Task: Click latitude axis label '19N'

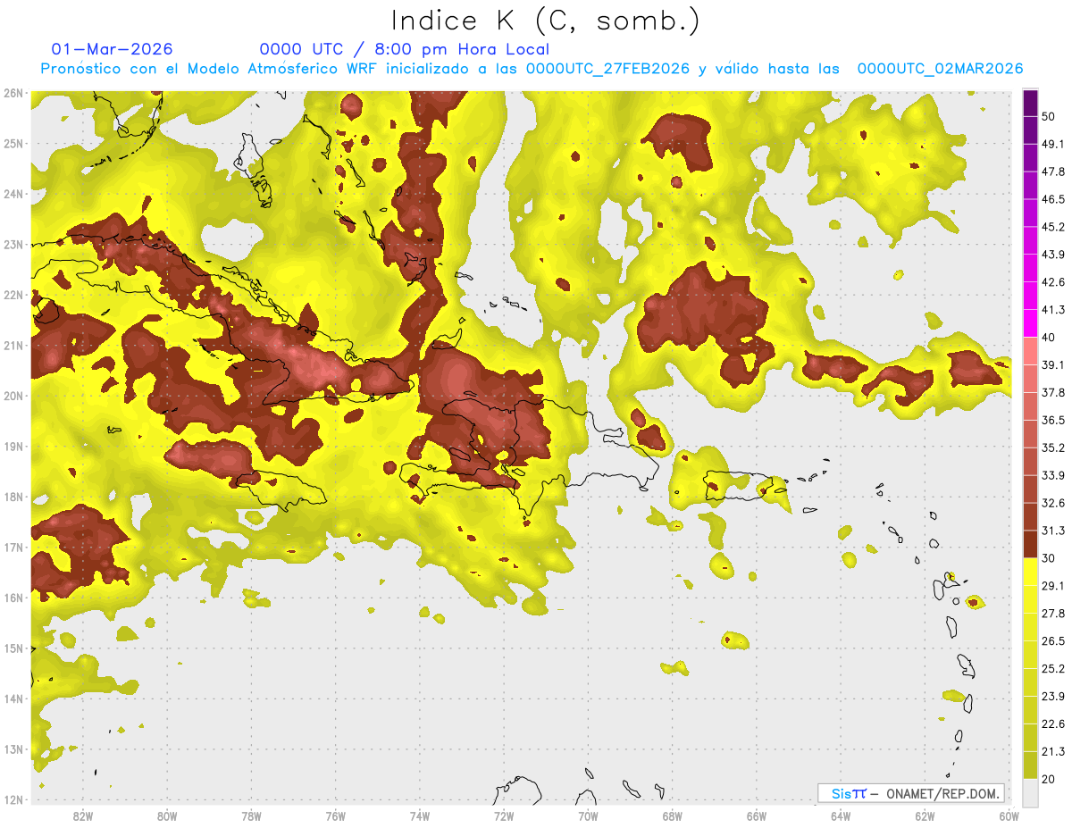Action: (13, 446)
